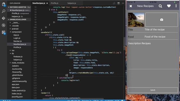
Task: Tap the waterfall photo thumbnail
Action: (x=136, y=20)
